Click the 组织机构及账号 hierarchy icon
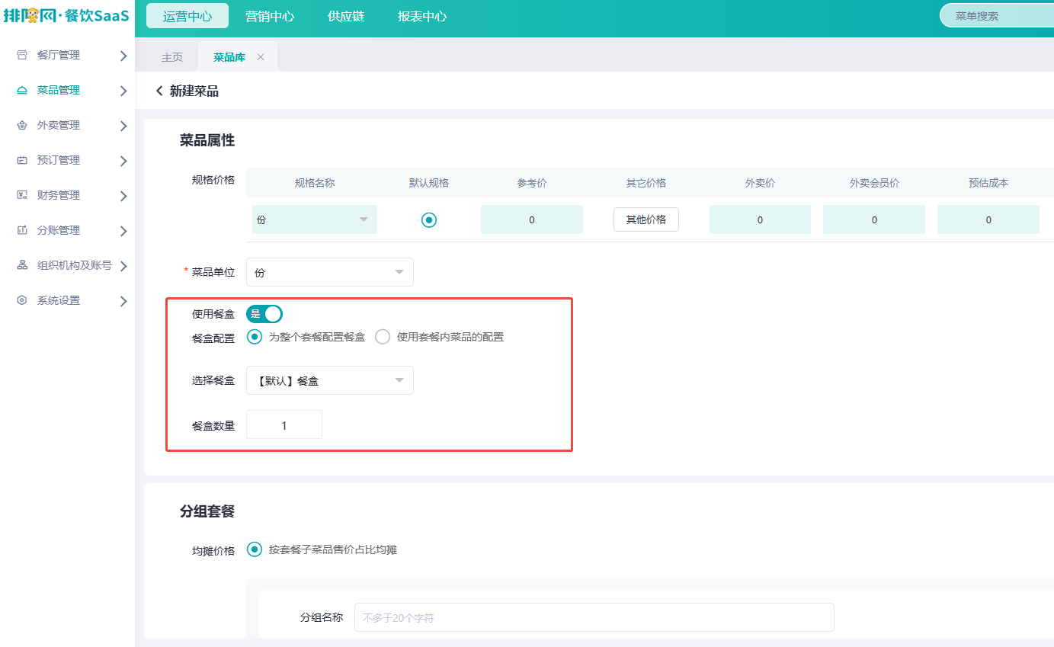 tap(22, 265)
